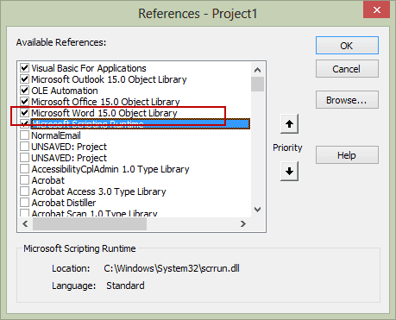
Task: Enable AccessibilityCplAdmin 1.0 Type Library checkbox
Action: (24, 169)
